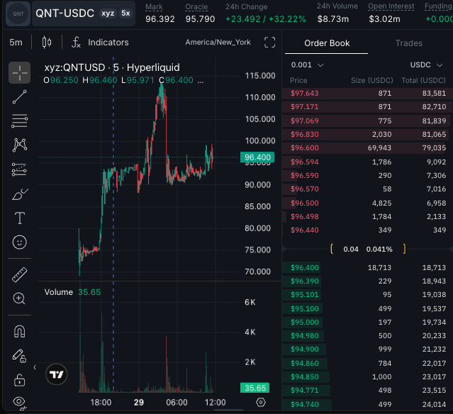Open the Fibonacci retracement tool

point(19,121)
